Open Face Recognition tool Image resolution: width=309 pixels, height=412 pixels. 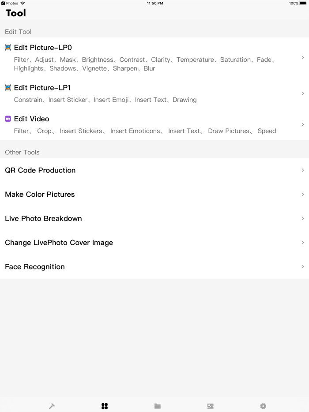click(x=35, y=267)
